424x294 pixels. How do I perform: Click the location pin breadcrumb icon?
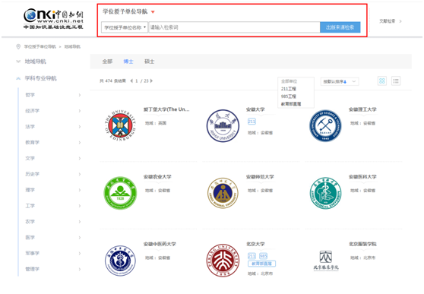(x=18, y=46)
